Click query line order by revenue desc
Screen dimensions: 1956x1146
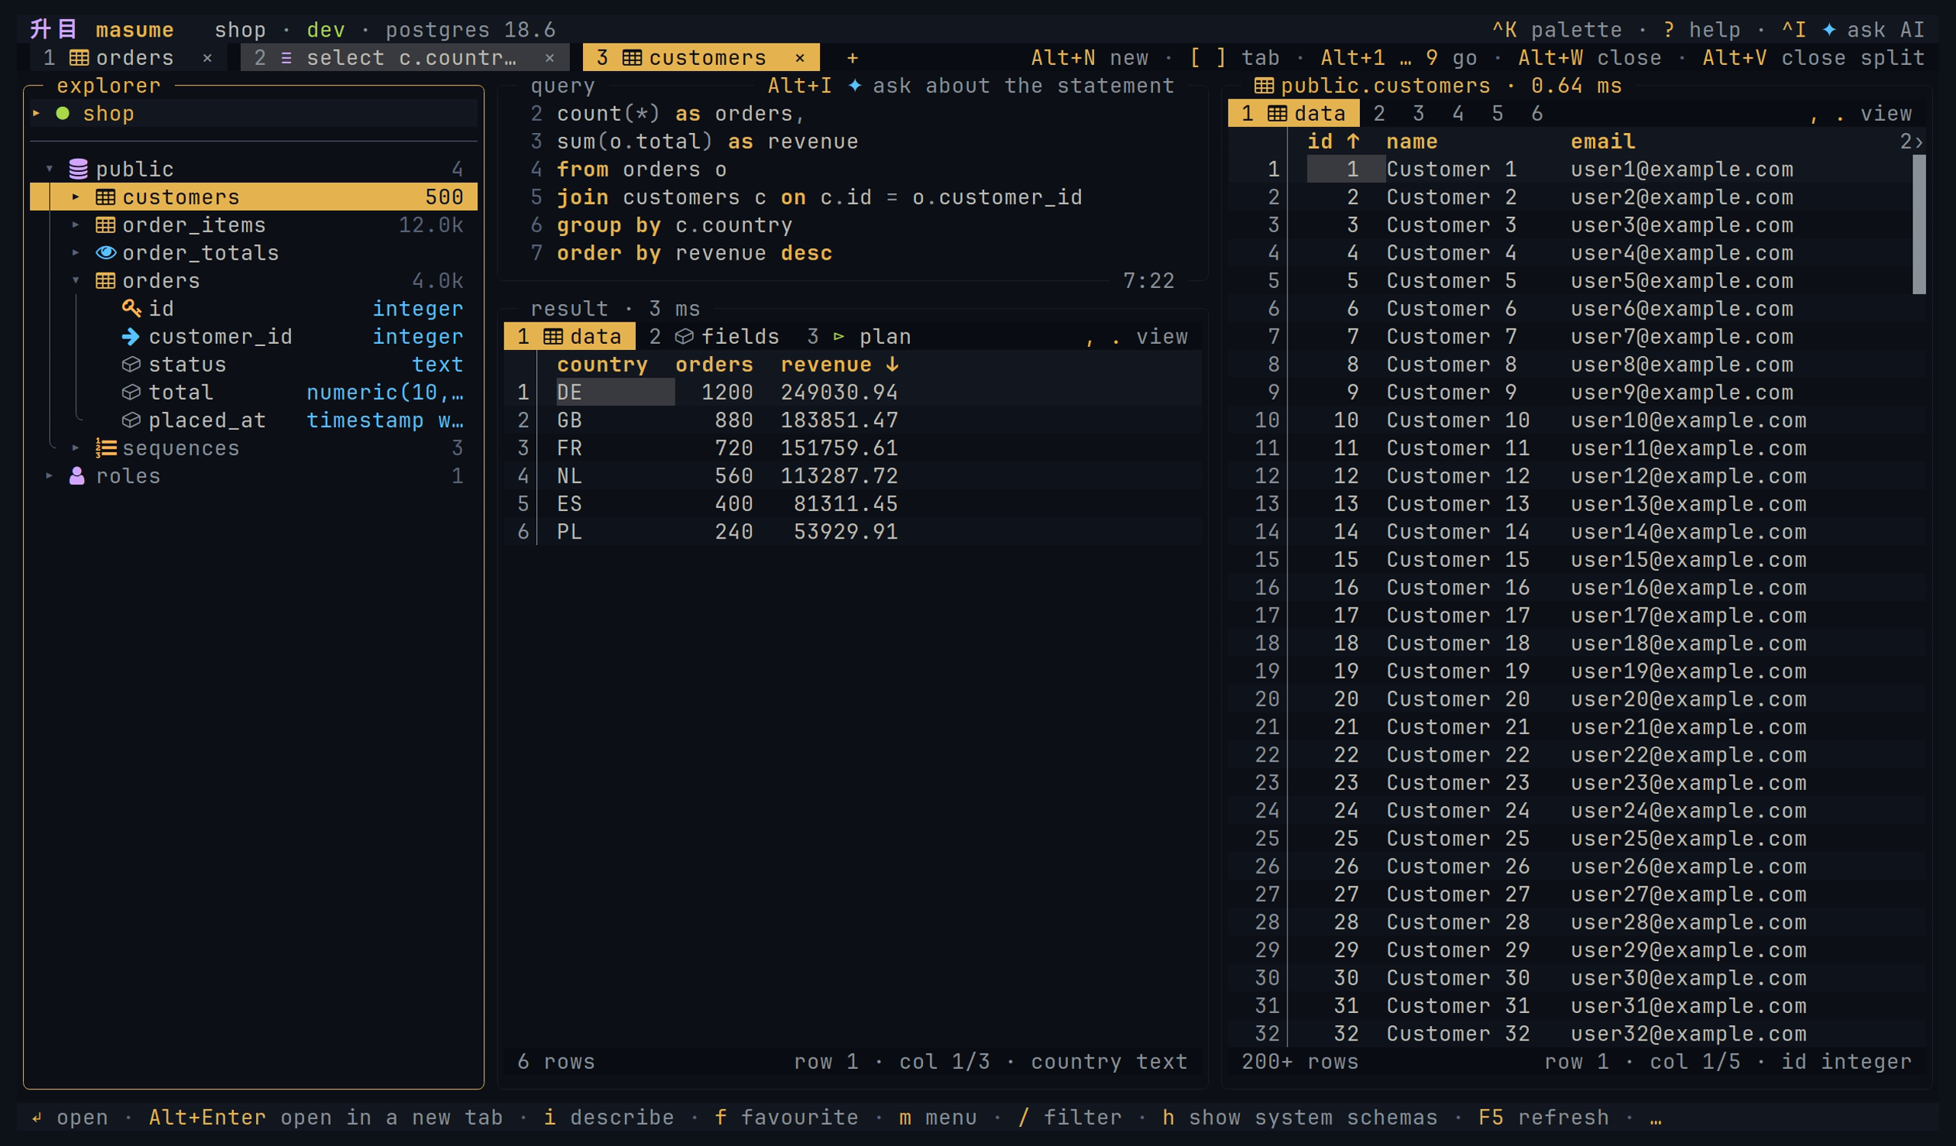[694, 252]
